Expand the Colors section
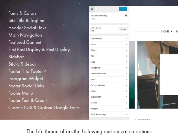Image resolution: width=178 pixels, height=135 pixels. point(109,50)
